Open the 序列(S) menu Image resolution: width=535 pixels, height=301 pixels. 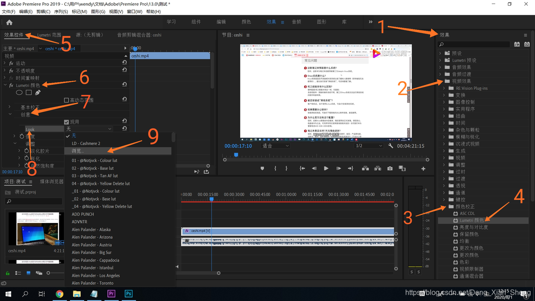(61, 12)
